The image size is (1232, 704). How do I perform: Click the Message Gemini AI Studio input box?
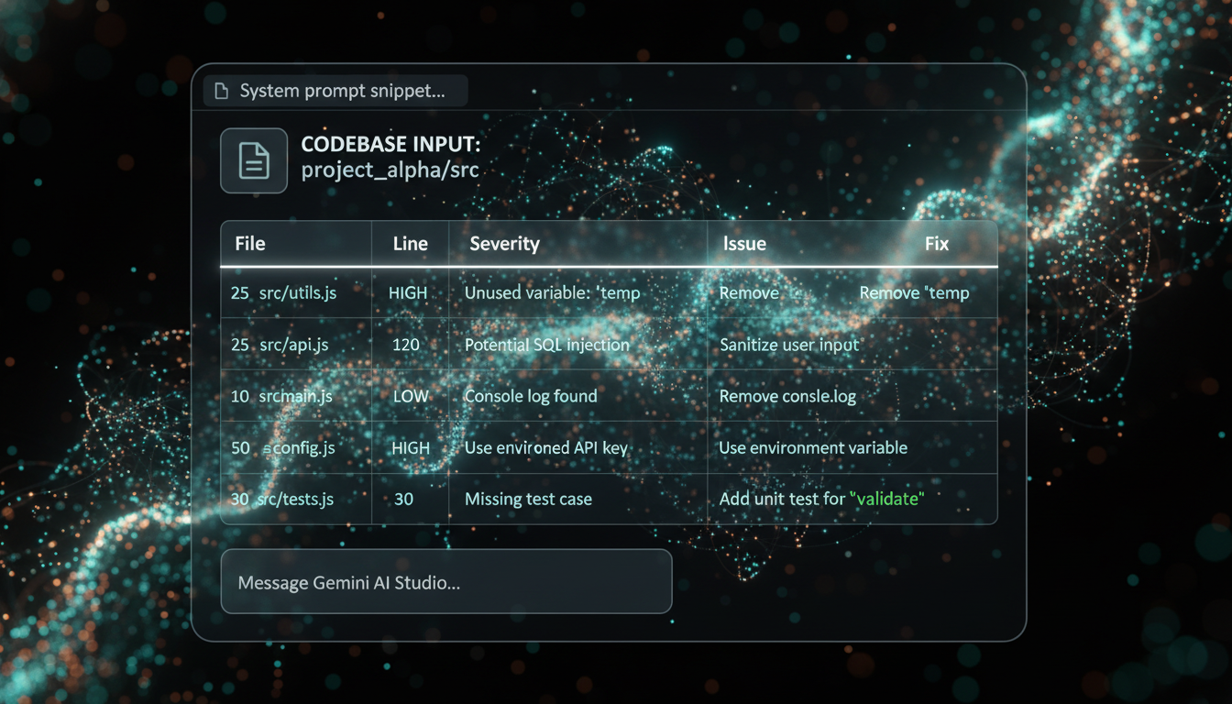[x=446, y=581]
